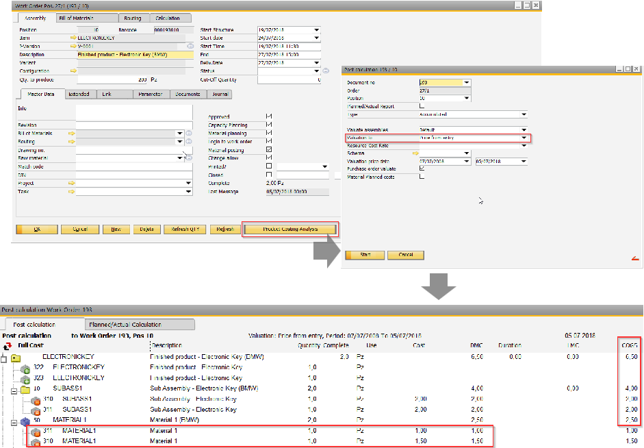Click the round icon beside Status field
This screenshot has height=448, width=644.
(x=326, y=71)
